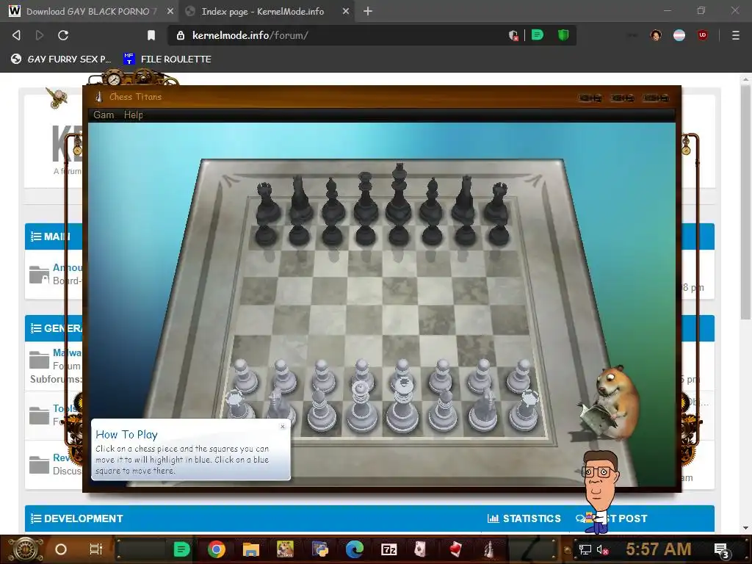Open Task View on the taskbar
This screenshot has height=564, width=752.
[96, 549]
